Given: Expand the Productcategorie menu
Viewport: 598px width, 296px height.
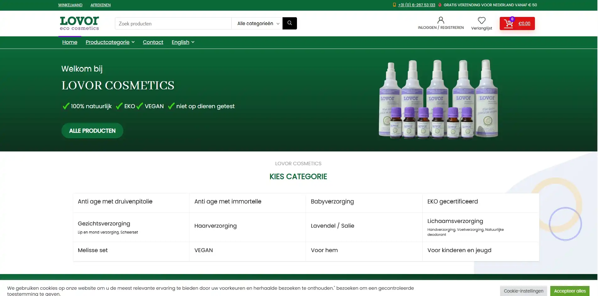Looking at the screenshot, I should [110, 42].
